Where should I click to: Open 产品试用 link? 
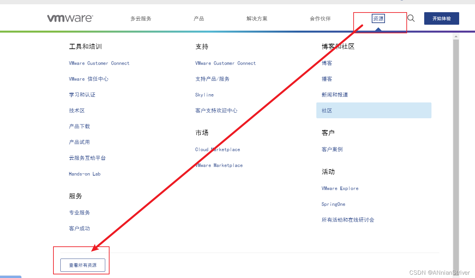[x=79, y=142]
